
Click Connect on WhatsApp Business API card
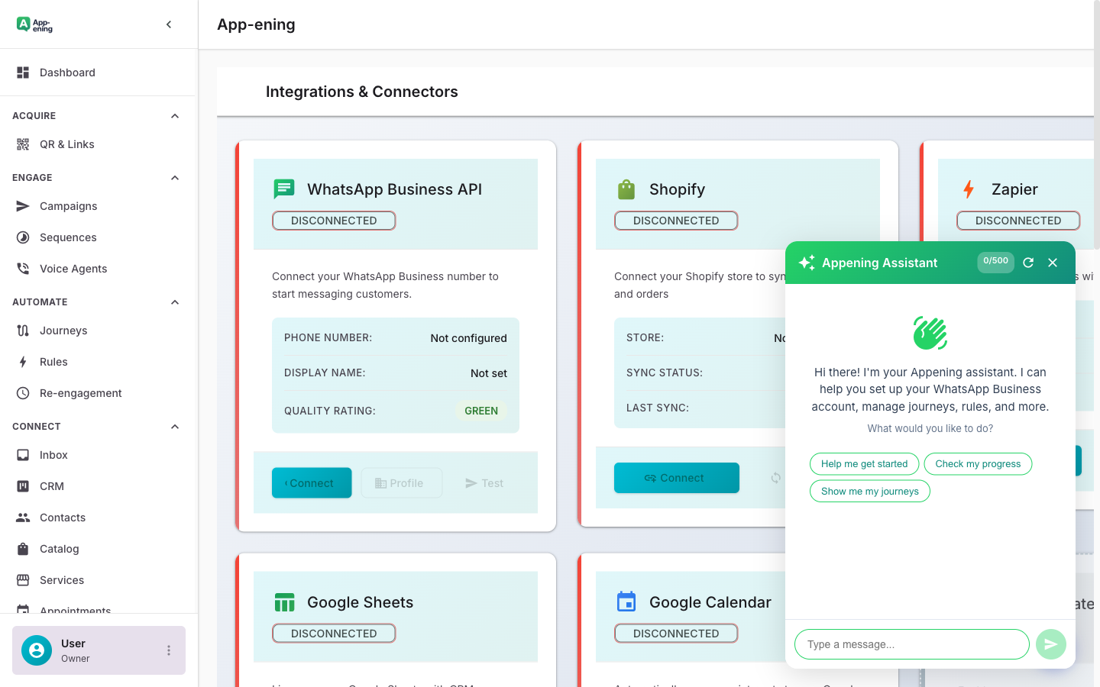tap(311, 482)
